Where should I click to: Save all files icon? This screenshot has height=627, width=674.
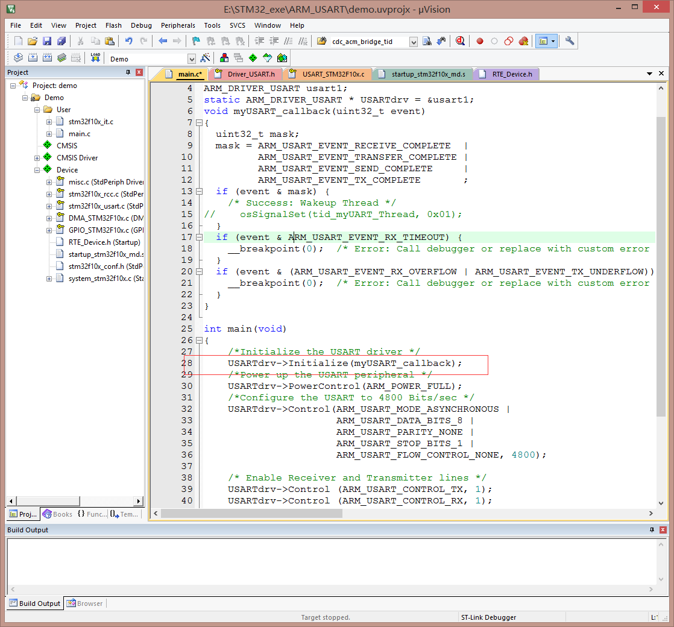[x=61, y=41]
